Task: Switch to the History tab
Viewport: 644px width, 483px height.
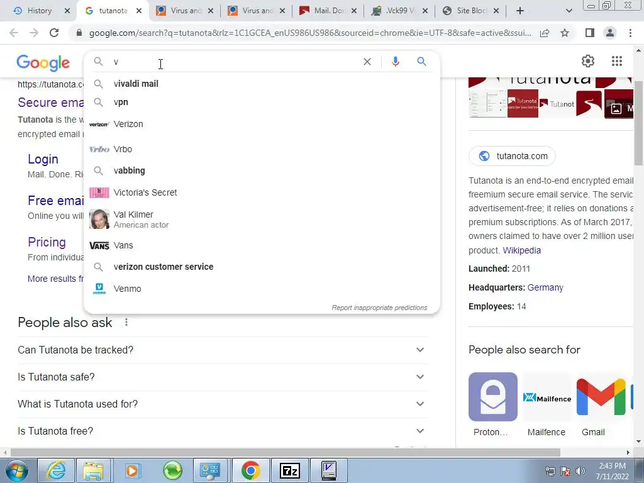Action: (x=40, y=11)
